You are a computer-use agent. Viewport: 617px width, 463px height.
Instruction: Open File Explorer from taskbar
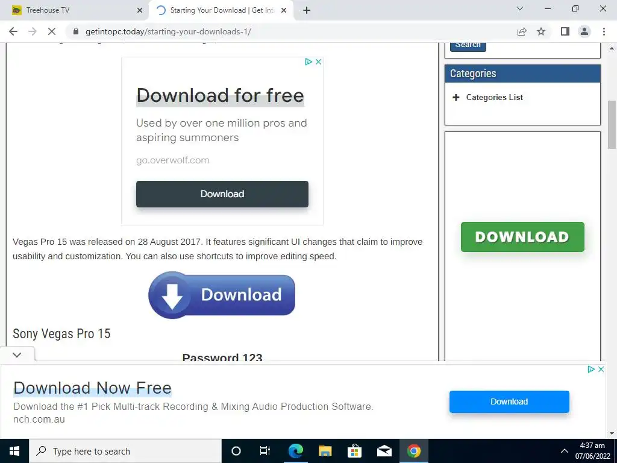(x=325, y=451)
